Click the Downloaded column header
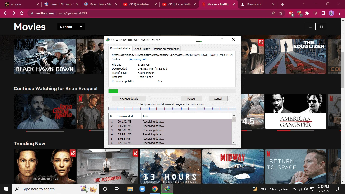 point(129,116)
